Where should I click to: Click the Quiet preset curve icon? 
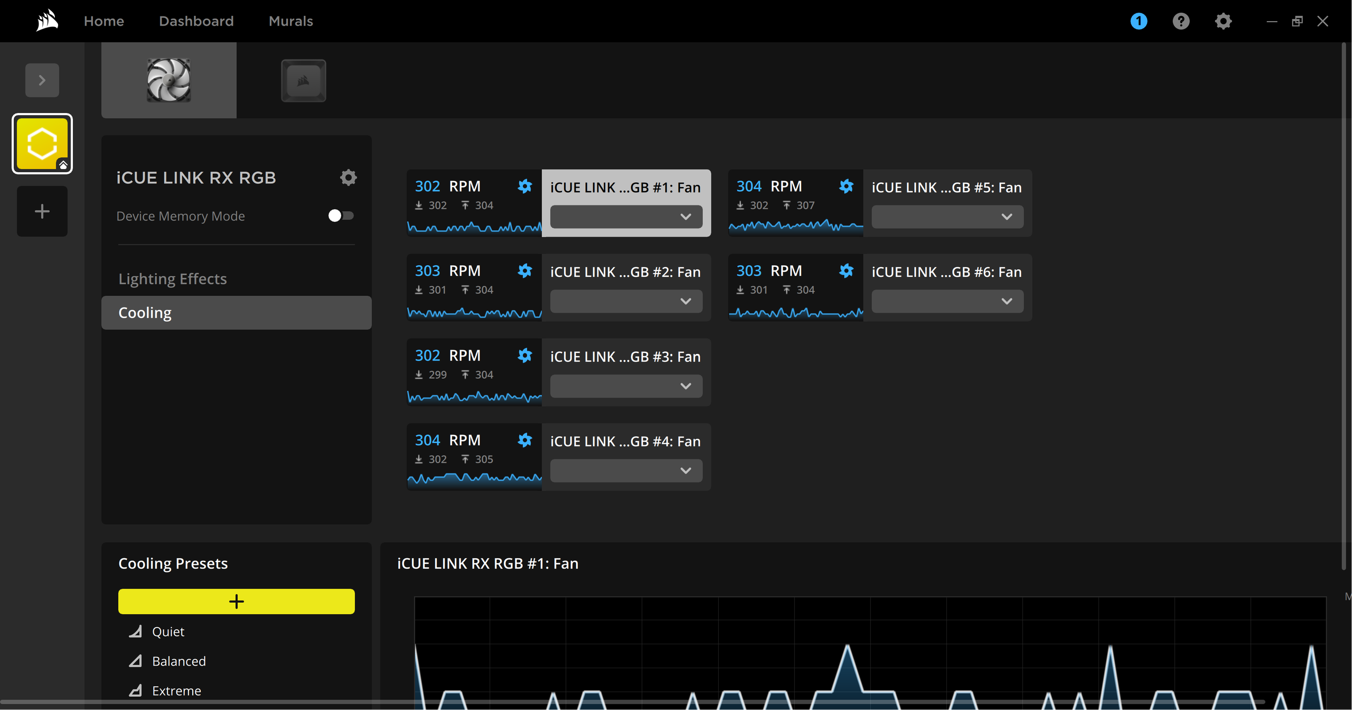pyautogui.click(x=136, y=631)
